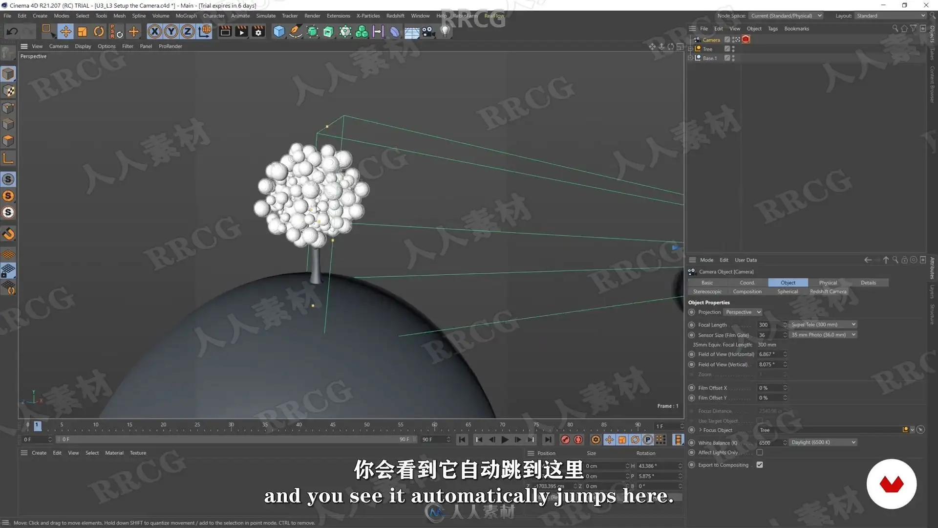Toggle the Focal Length animation dot
This screenshot has width=938, height=528.
click(691, 325)
